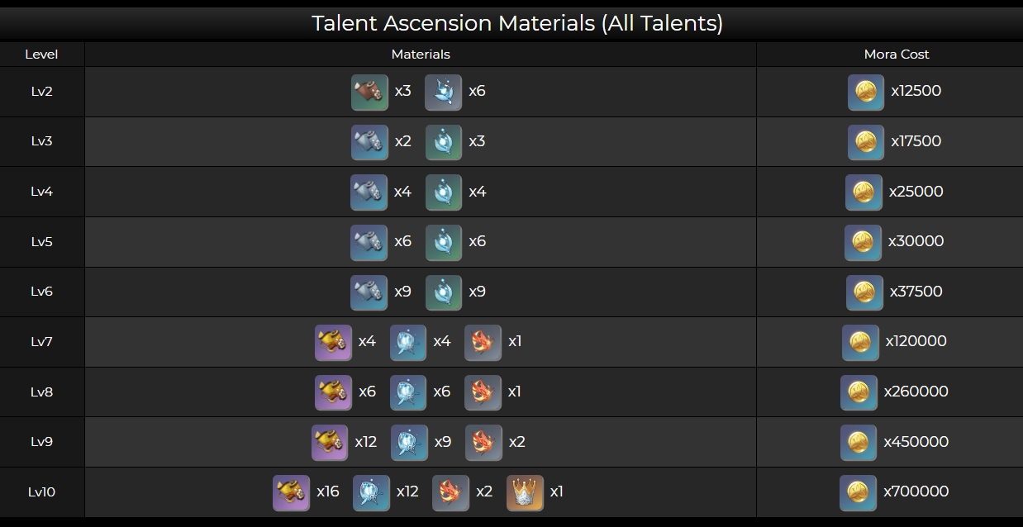Click the Talent Ascension Materials title
This screenshot has width=1023, height=527.
516,23
